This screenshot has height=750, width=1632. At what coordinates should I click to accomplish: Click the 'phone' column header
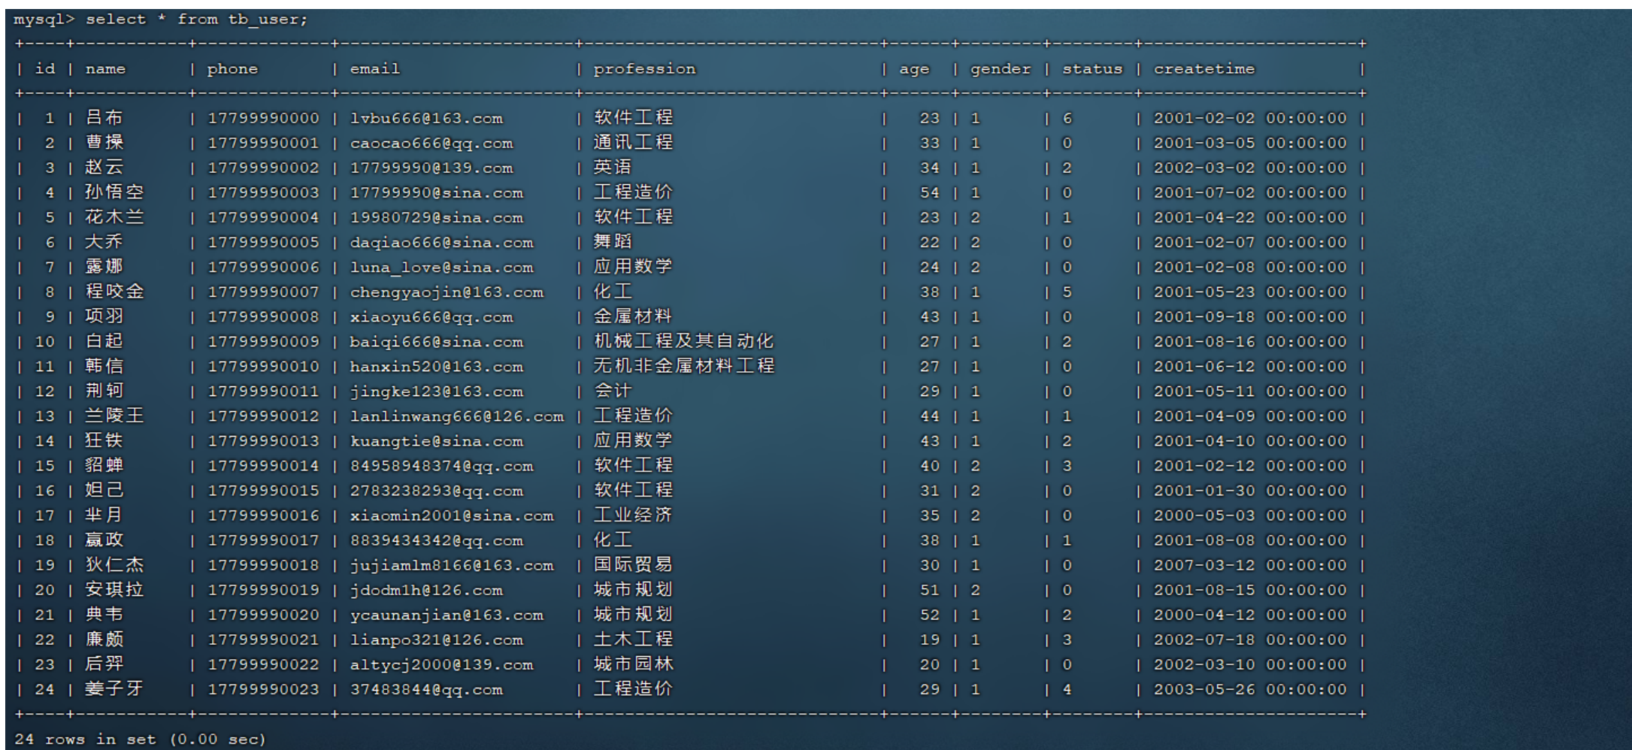[x=232, y=69]
